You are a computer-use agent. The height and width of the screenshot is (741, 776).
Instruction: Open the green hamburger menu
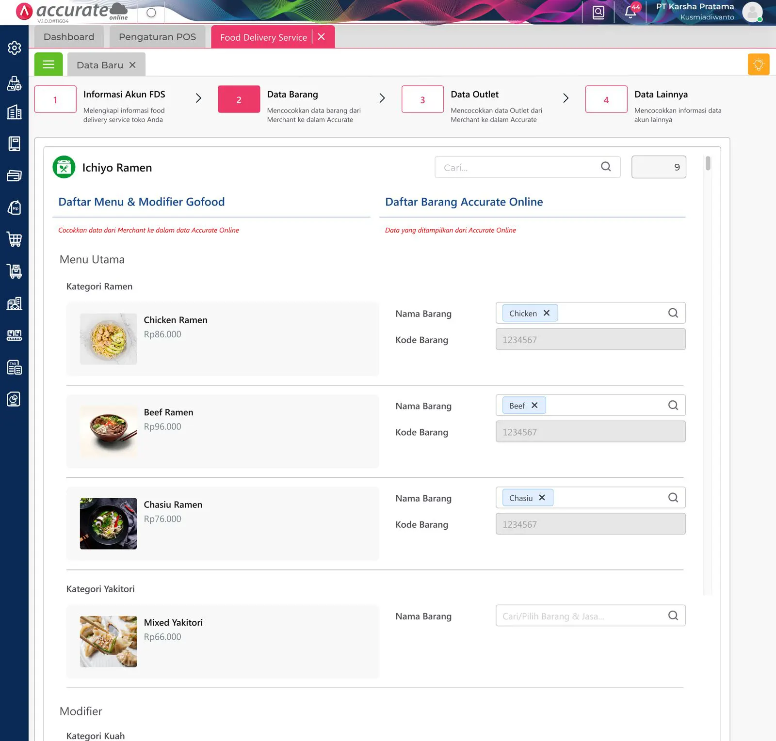[48, 64]
